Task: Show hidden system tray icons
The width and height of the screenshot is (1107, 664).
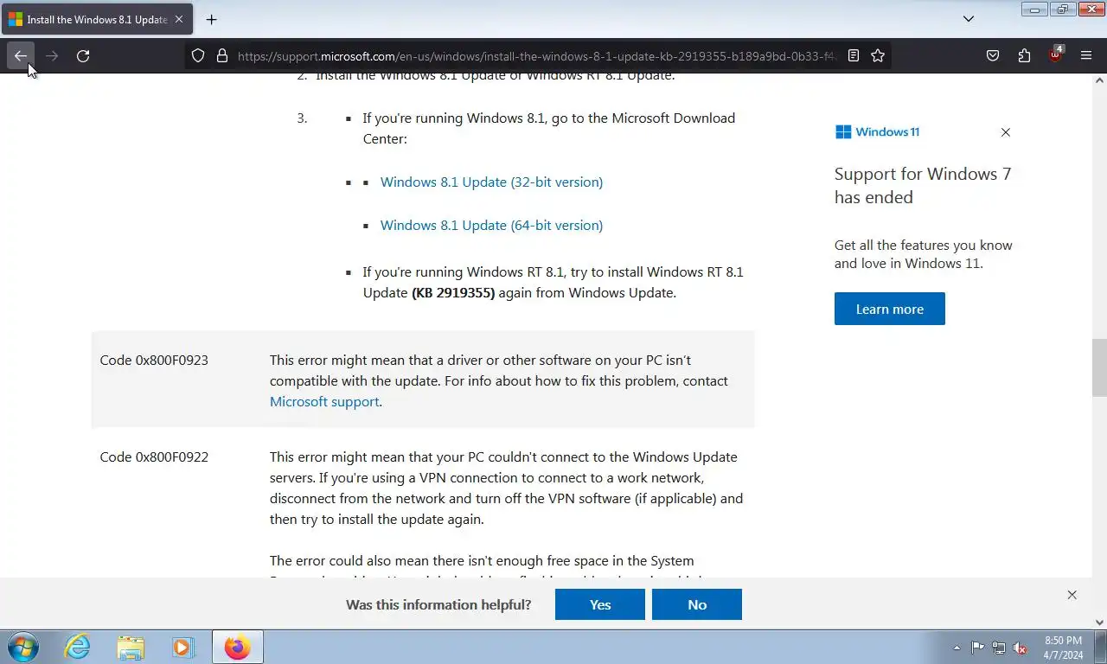Action: [957, 648]
